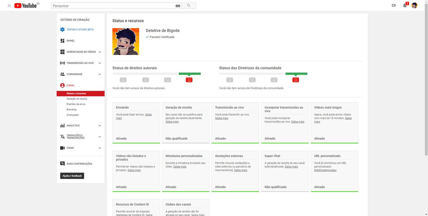Click the Criar video camera icon
The width and height of the screenshot is (428, 216).
click(x=62, y=148)
